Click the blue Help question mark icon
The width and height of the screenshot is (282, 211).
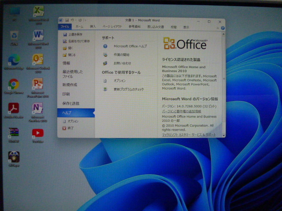click(x=223, y=28)
